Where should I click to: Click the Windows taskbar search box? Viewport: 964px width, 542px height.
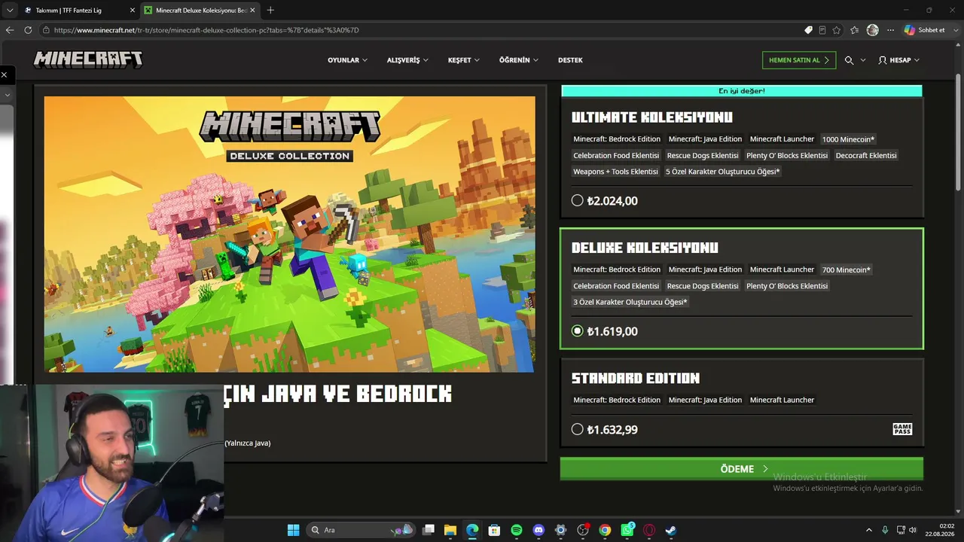[361, 530]
